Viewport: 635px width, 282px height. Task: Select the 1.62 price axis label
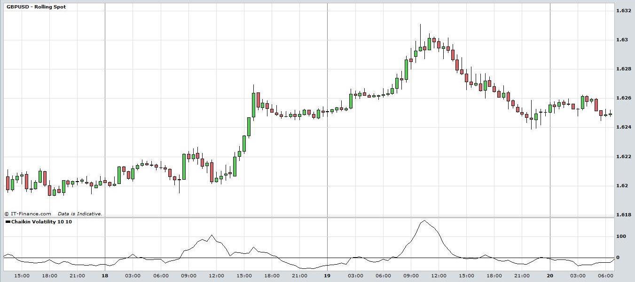tap(621, 185)
